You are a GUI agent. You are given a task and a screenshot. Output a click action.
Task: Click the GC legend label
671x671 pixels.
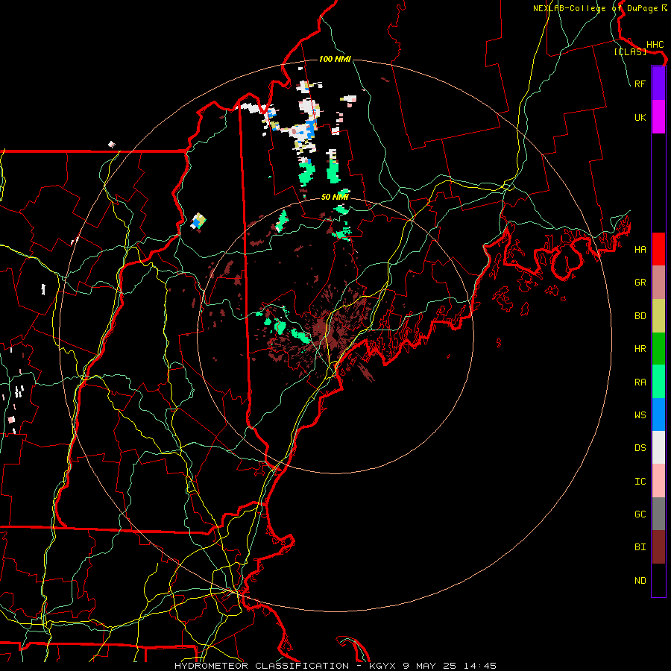640,514
